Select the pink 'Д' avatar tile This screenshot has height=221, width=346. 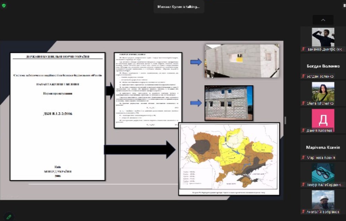[x=323, y=118]
